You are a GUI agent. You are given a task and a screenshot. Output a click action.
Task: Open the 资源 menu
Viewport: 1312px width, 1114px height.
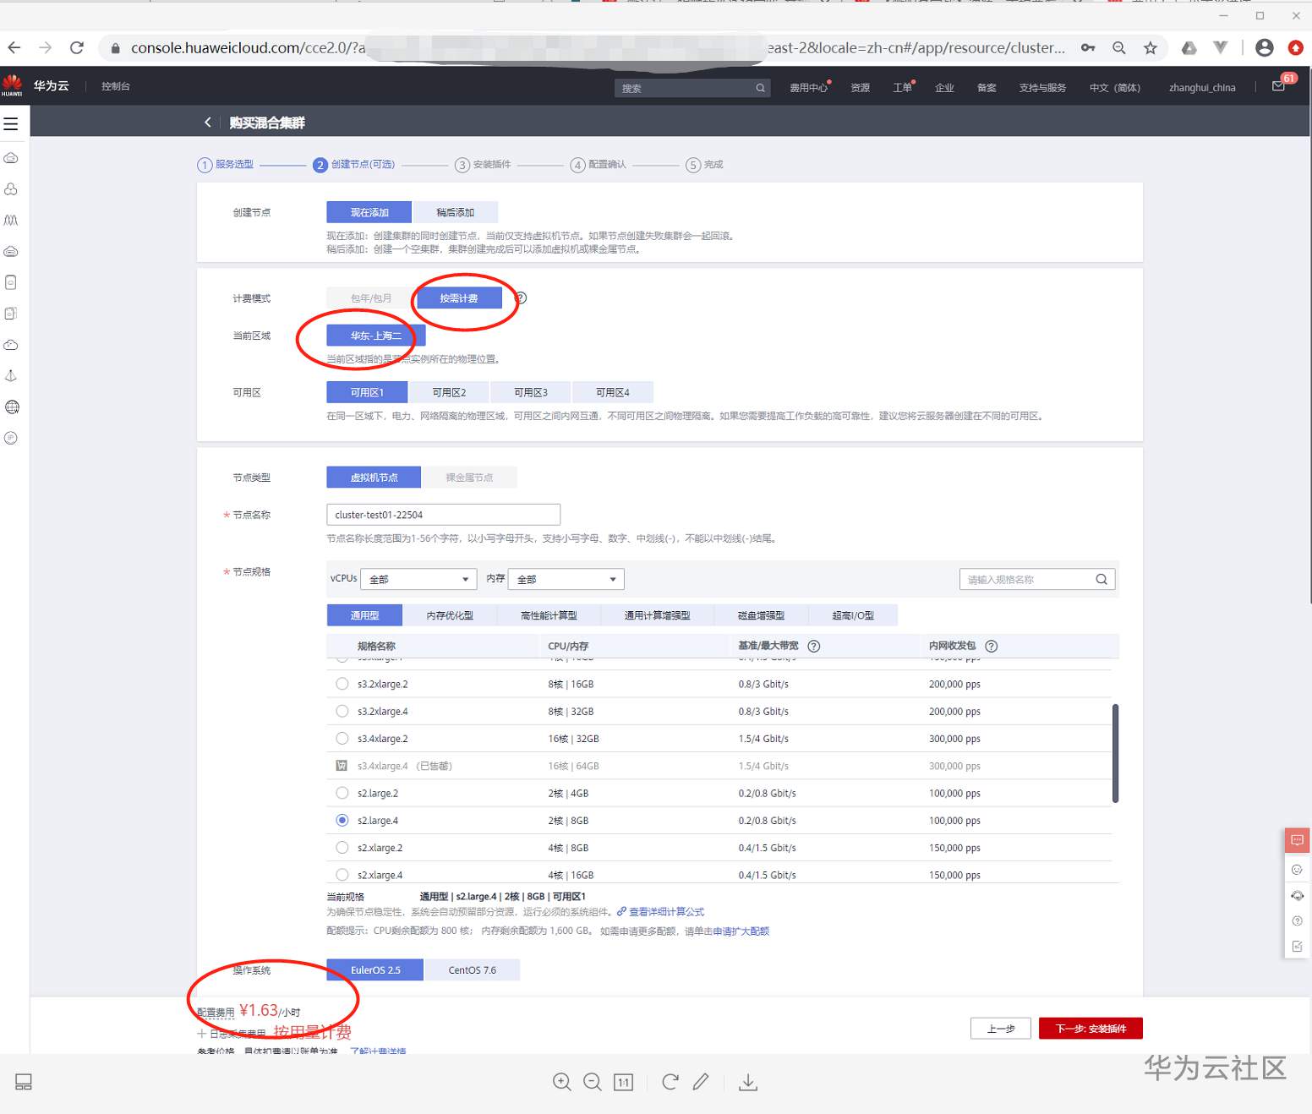861,88
